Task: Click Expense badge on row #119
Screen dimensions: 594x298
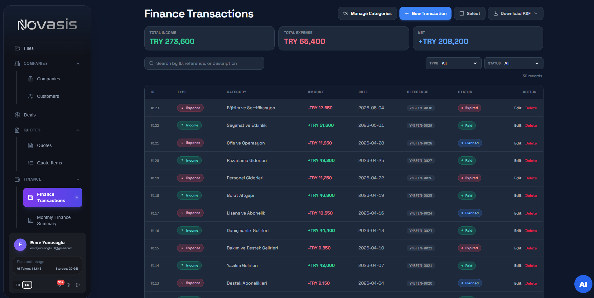Action: [x=190, y=178]
